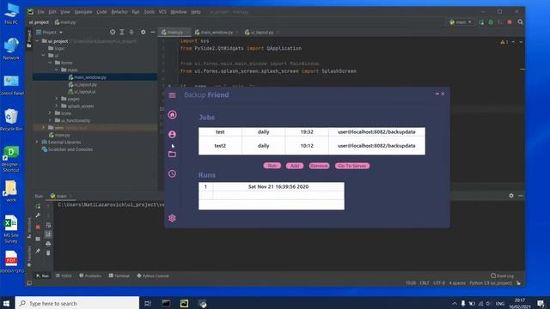Click the Search Everywhere magnifier icon

click(x=521, y=22)
